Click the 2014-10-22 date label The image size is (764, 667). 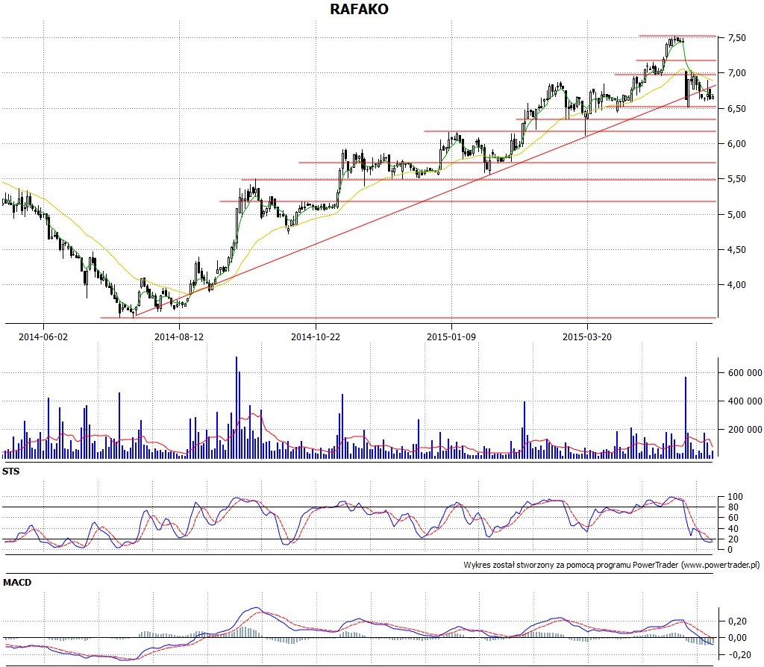point(316,336)
